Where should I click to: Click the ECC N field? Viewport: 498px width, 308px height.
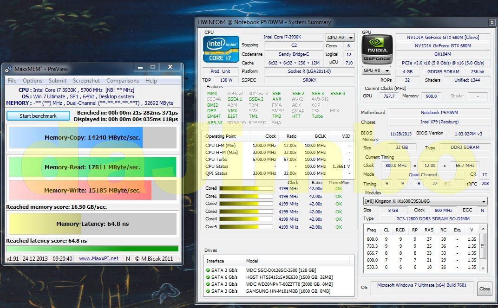point(482,210)
